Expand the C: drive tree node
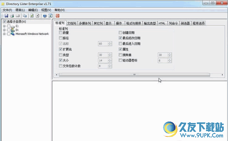The width and height of the screenshot is (228, 141). pos(4,26)
